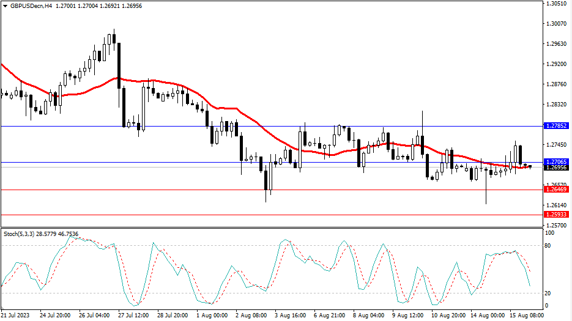Click the 1.30510 value on price scale
The height and width of the screenshot is (321, 572).
point(555,4)
